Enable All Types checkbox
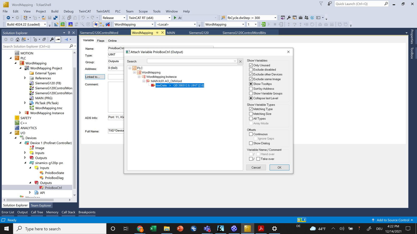 [251, 119]
